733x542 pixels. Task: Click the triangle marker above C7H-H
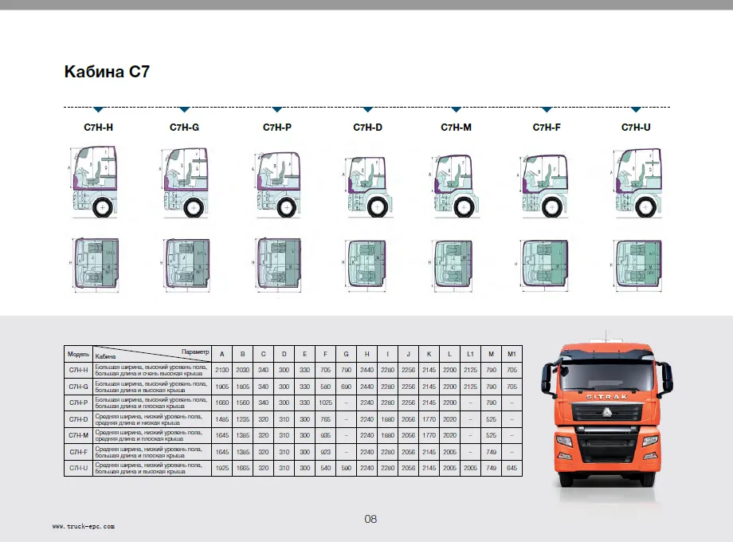[98, 109]
